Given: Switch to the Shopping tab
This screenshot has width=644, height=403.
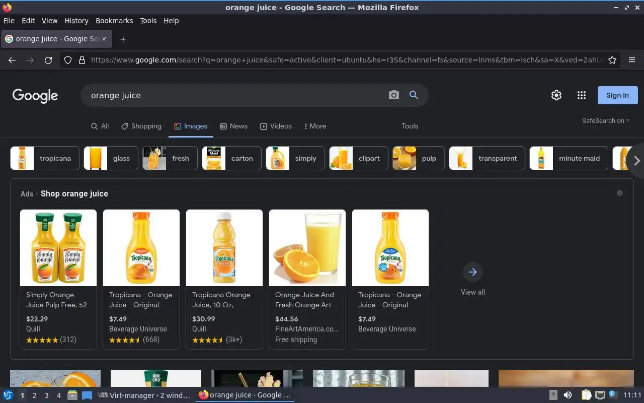Looking at the screenshot, I should tap(141, 126).
